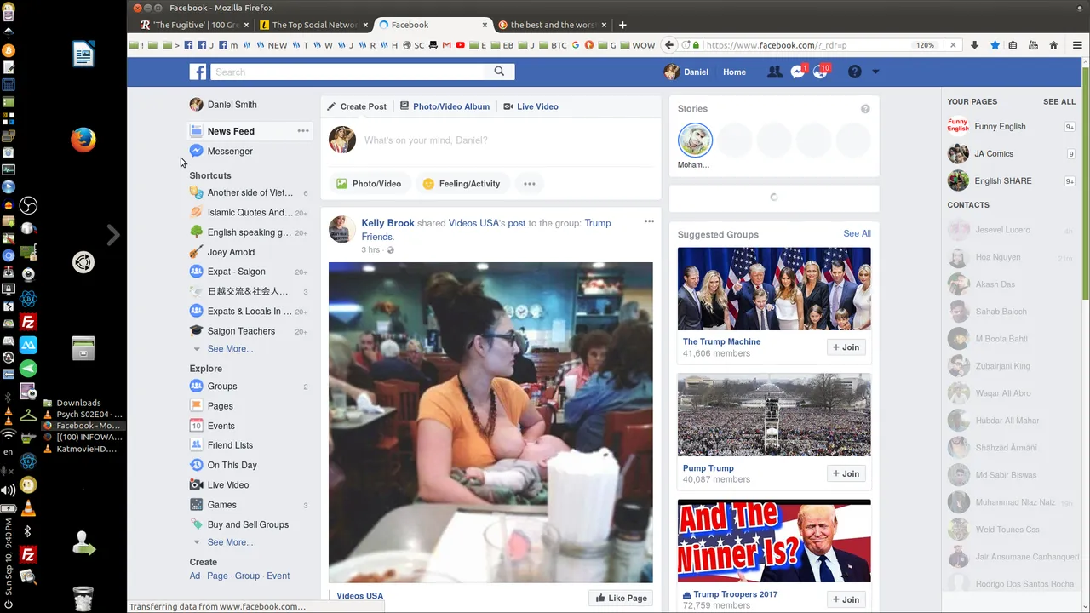The image size is (1090, 613).
Task: Open Kelly Brook post options ellipsis
Action: [649, 221]
